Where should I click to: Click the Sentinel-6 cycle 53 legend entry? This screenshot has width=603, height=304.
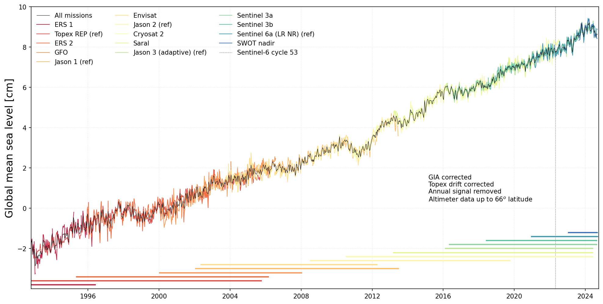point(267,52)
